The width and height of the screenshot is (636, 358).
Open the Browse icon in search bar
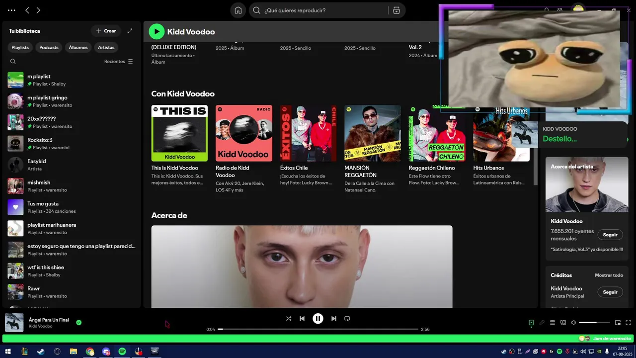(x=396, y=10)
